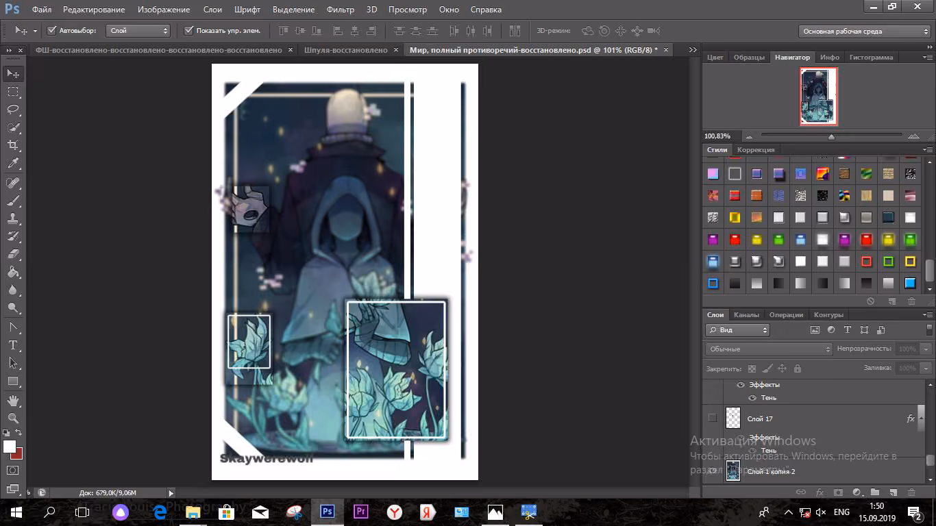Delete layer using the trash icon

click(911, 492)
